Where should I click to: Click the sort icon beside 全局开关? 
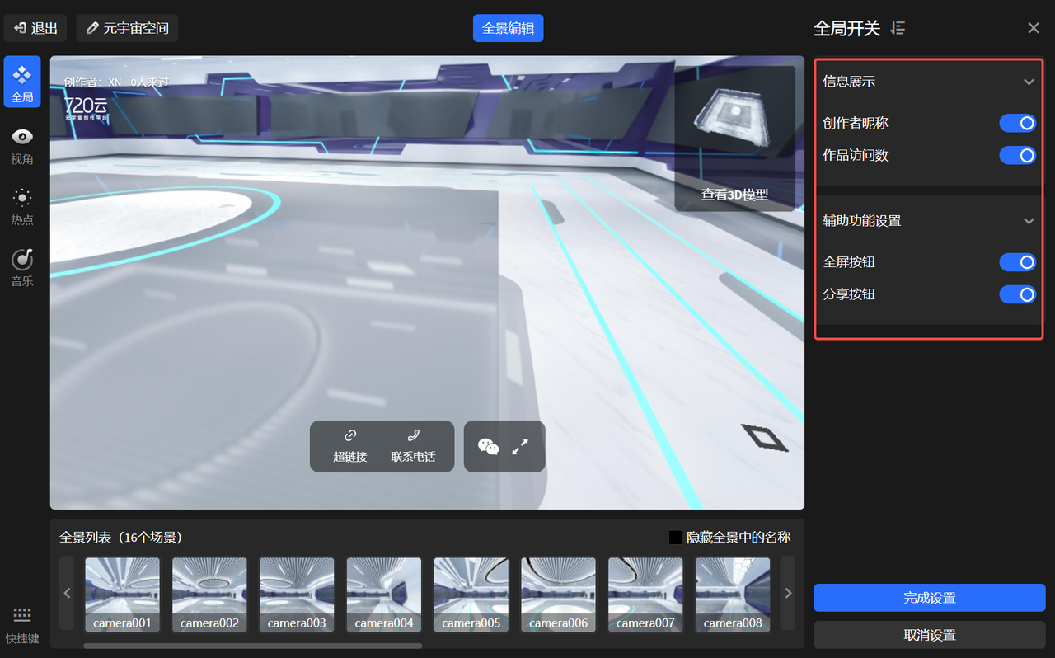click(898, 28)
